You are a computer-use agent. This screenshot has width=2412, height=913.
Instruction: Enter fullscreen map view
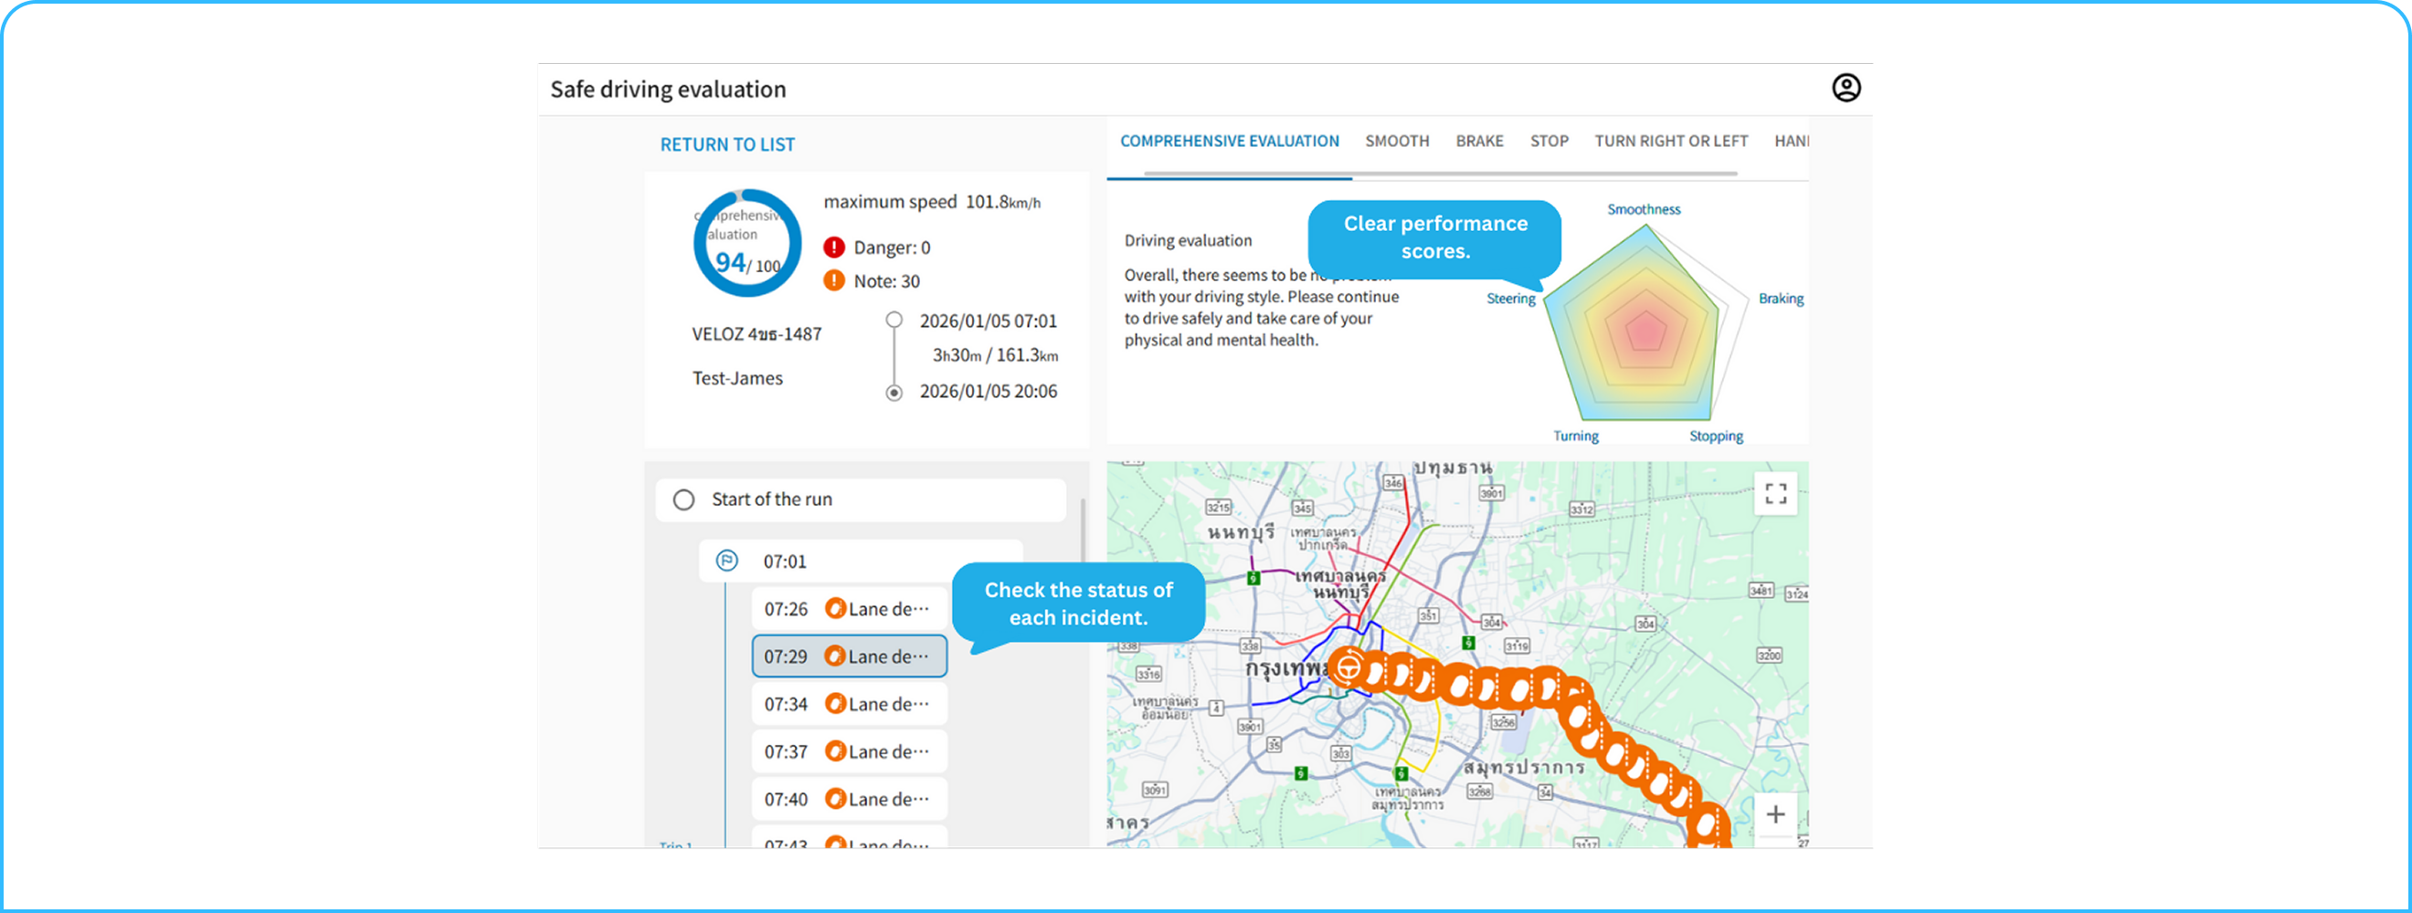(x=1775, y=493)
